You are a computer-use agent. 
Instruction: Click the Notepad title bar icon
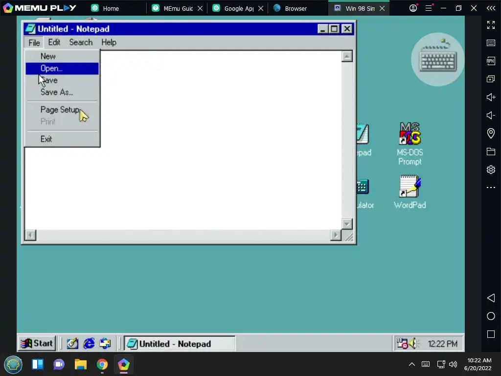tap(30, 29)
